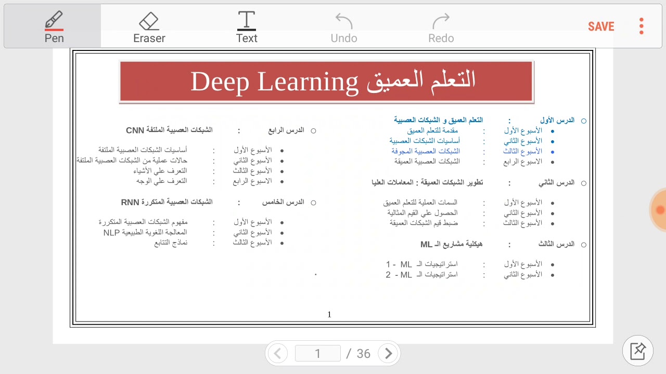The height and width of the screenshot is (374, 666).
Task: Edit the current page number field
Action: click(x=317, y=353)
